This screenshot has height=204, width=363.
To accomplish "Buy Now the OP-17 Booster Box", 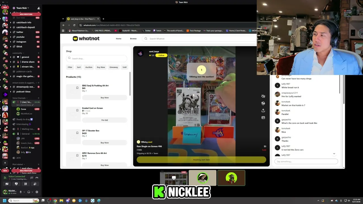I will coord(105,143).
